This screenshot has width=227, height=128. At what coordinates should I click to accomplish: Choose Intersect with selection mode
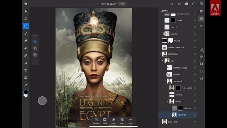click(x=35, y=55)
